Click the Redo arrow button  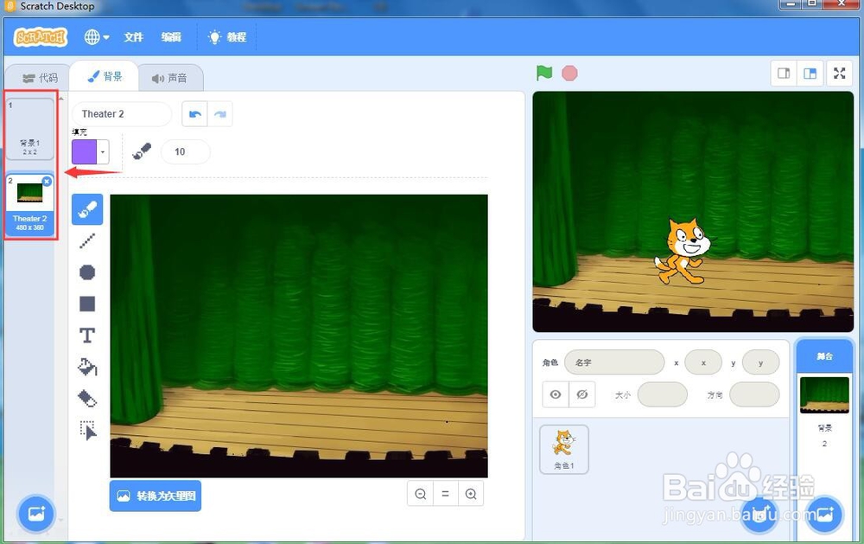219,114
